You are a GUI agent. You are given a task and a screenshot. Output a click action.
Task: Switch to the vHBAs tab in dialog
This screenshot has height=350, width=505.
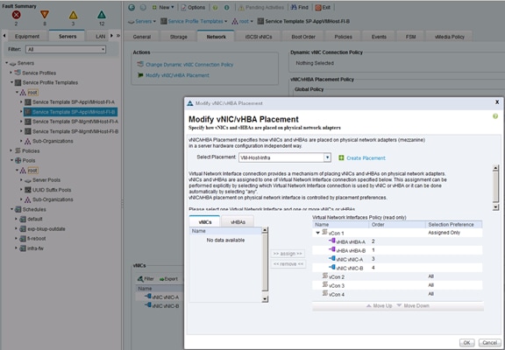(x=238, y=222)
